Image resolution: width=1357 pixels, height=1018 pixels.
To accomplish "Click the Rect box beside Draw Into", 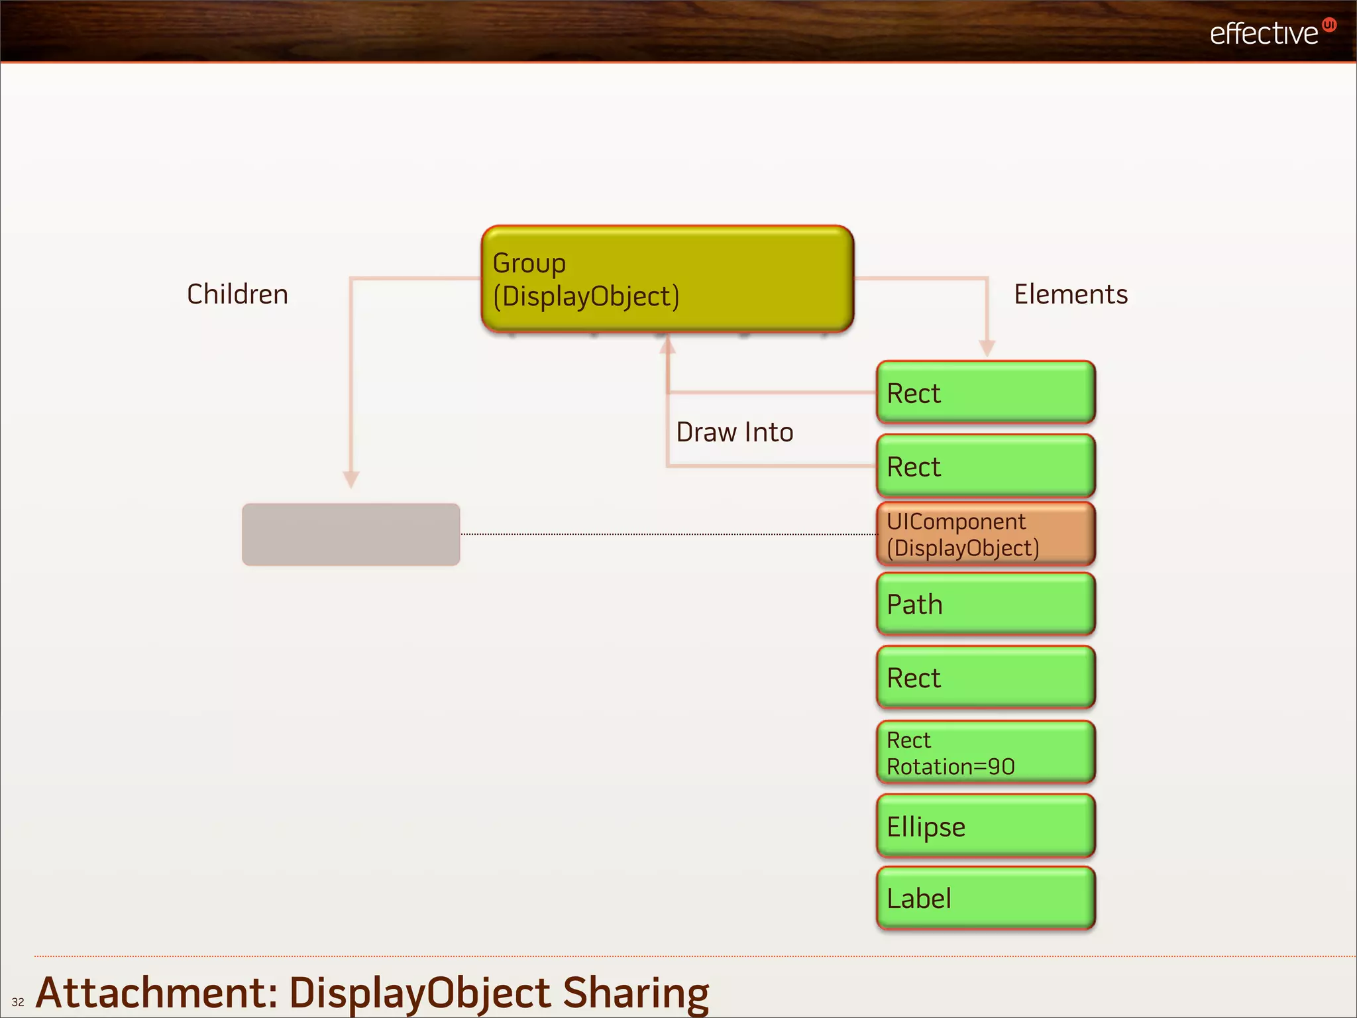I will (x=985, y=466).
